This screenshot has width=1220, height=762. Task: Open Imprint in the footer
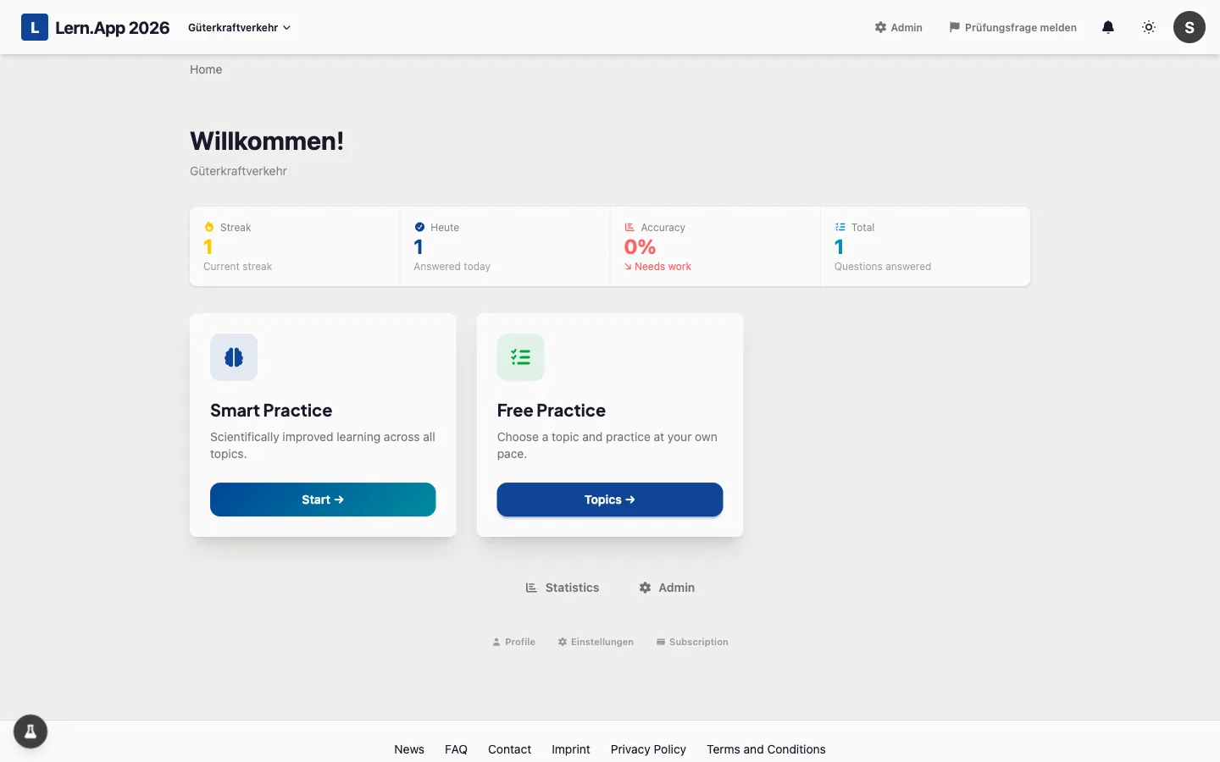[571, 749]
